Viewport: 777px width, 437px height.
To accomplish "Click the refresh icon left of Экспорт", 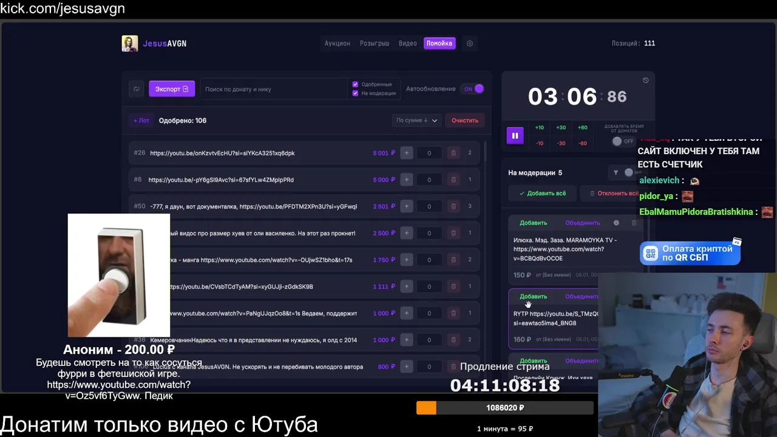I will [137, 89].
